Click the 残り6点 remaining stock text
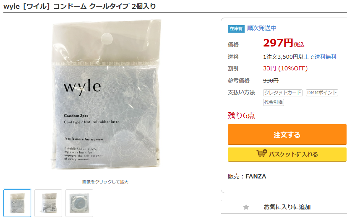The image size is (347, 217). point(241,115)
